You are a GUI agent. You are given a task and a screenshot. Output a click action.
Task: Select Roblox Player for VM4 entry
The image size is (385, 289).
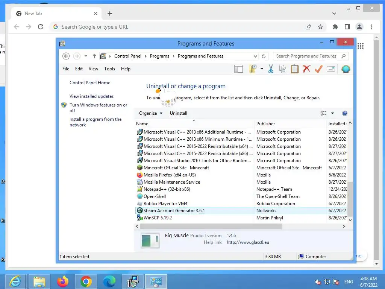click(241, 204)
